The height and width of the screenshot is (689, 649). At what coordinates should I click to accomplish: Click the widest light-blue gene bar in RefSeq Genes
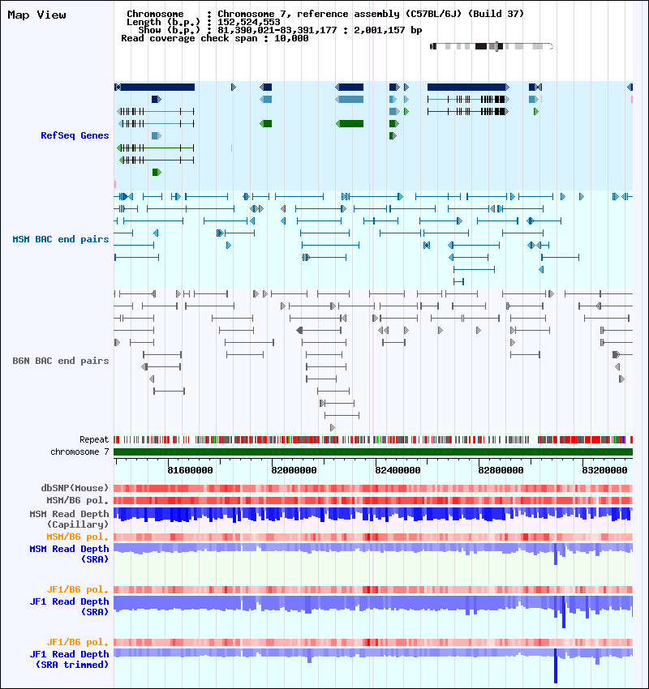click(x=350, y=100)
